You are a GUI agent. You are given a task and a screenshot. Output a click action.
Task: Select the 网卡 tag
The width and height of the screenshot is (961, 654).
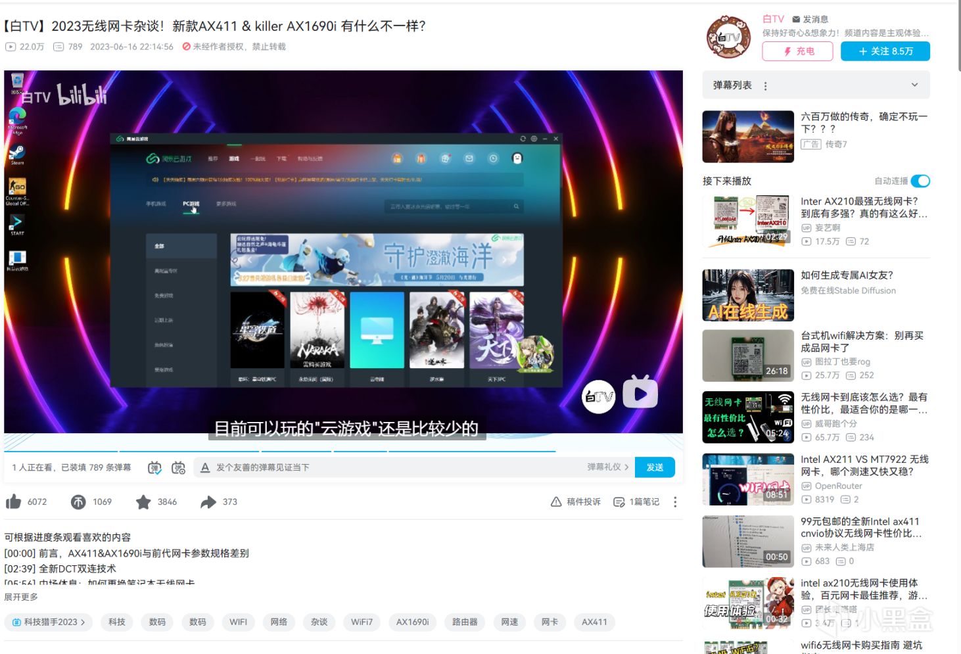click(550, 622)
